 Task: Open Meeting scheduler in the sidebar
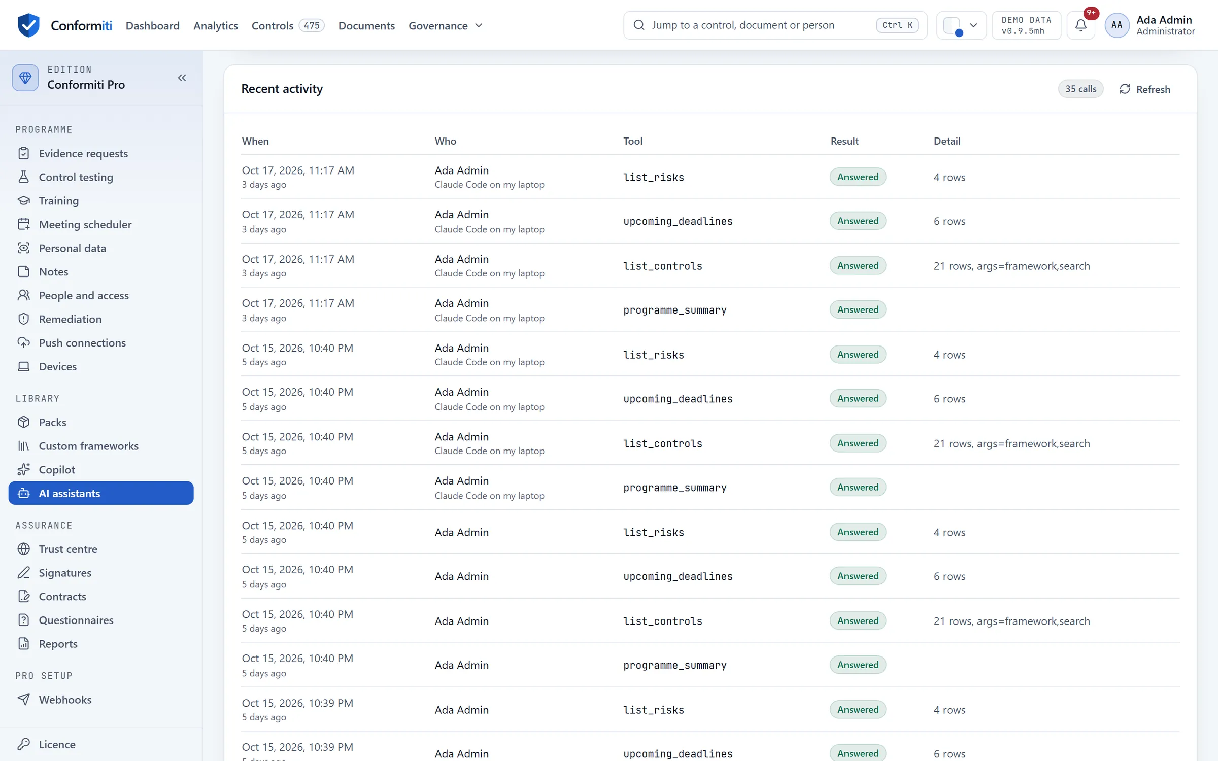101,224
